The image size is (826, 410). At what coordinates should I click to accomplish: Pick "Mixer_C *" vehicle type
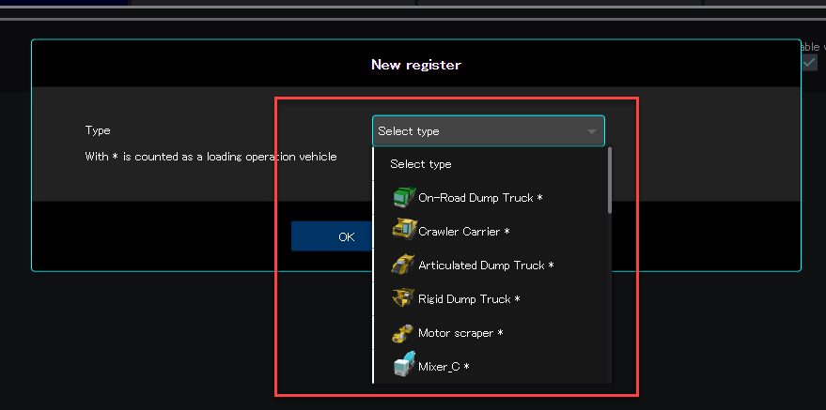point(490,366)
